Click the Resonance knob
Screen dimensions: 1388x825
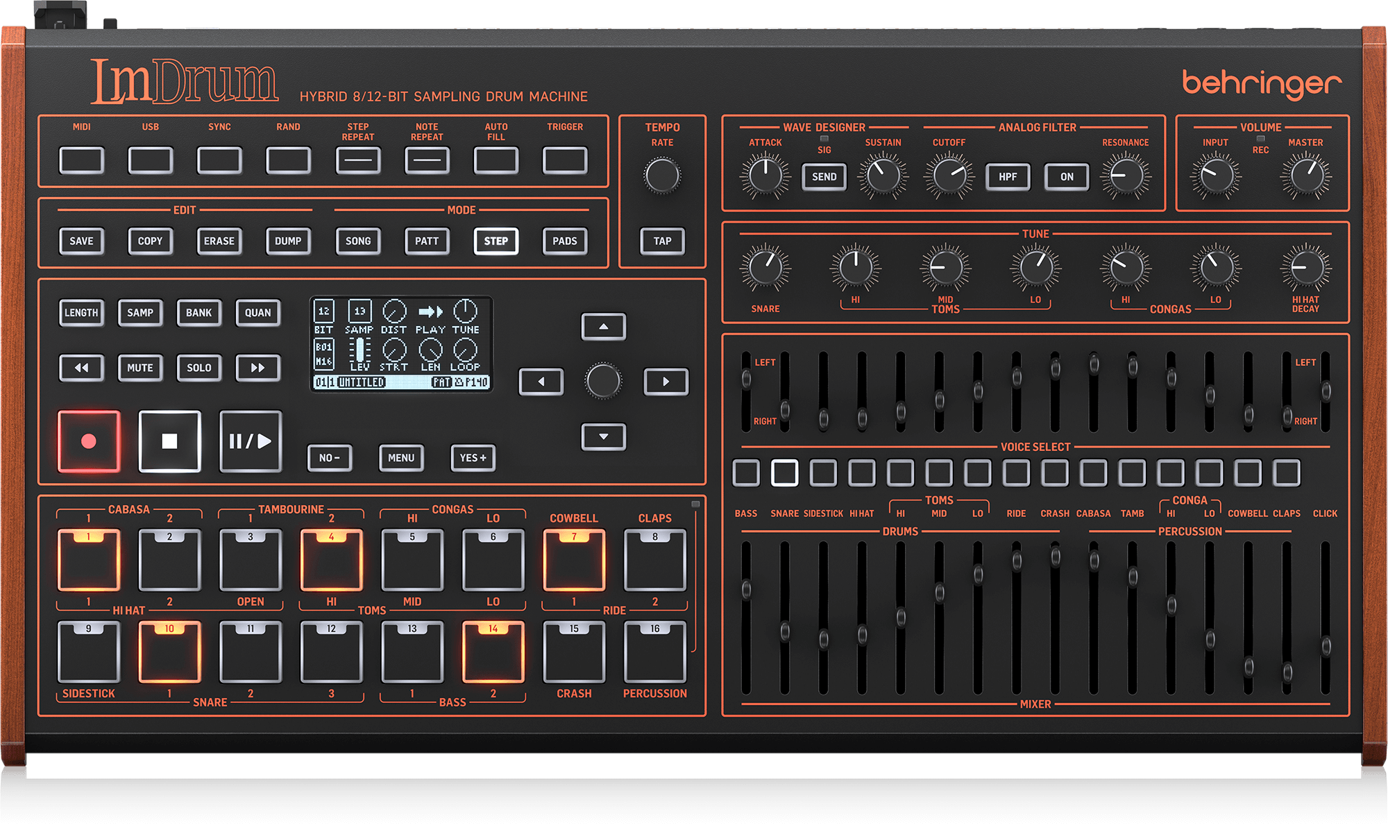[x=1126, y=176]
